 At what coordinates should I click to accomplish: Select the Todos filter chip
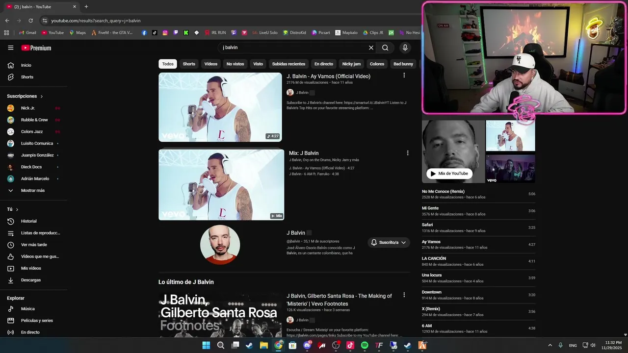pos(168,64)
